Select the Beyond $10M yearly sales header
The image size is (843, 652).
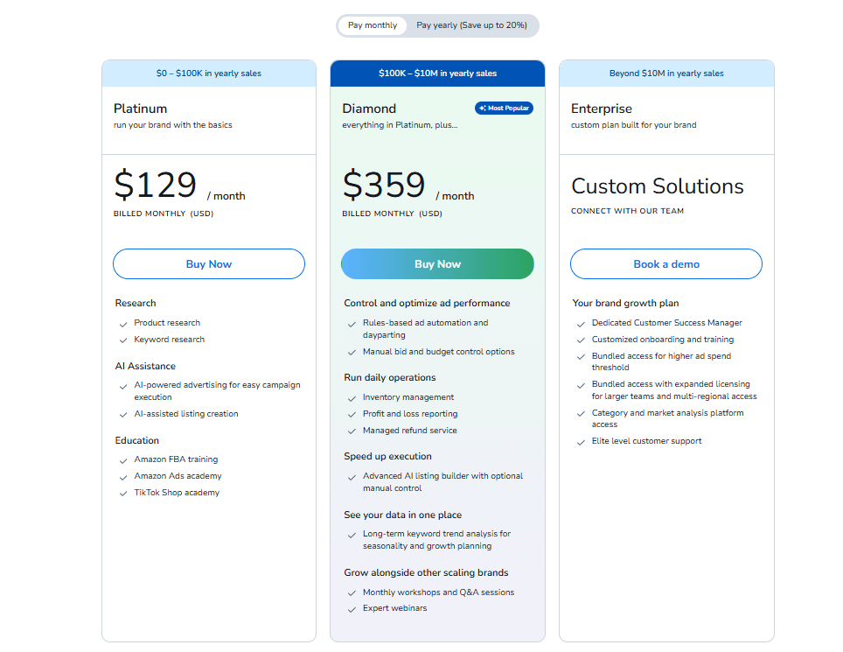[x=666, y=74]
